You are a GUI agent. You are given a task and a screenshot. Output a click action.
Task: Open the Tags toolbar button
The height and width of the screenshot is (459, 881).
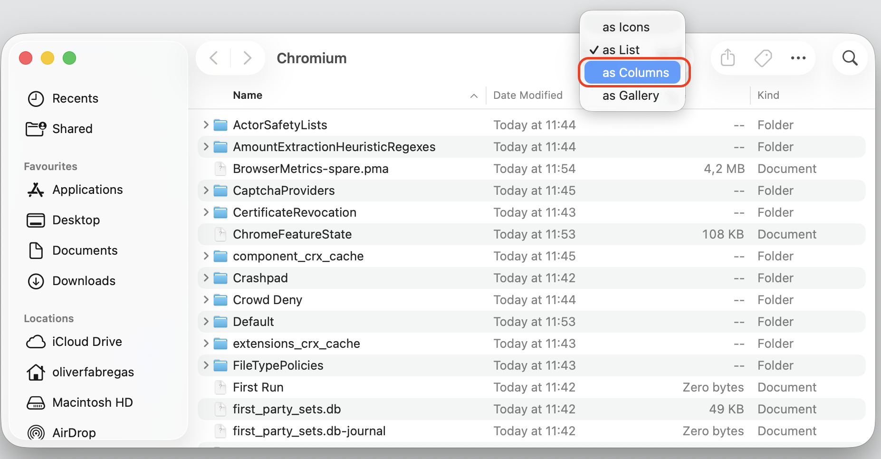tap(763, 58)
